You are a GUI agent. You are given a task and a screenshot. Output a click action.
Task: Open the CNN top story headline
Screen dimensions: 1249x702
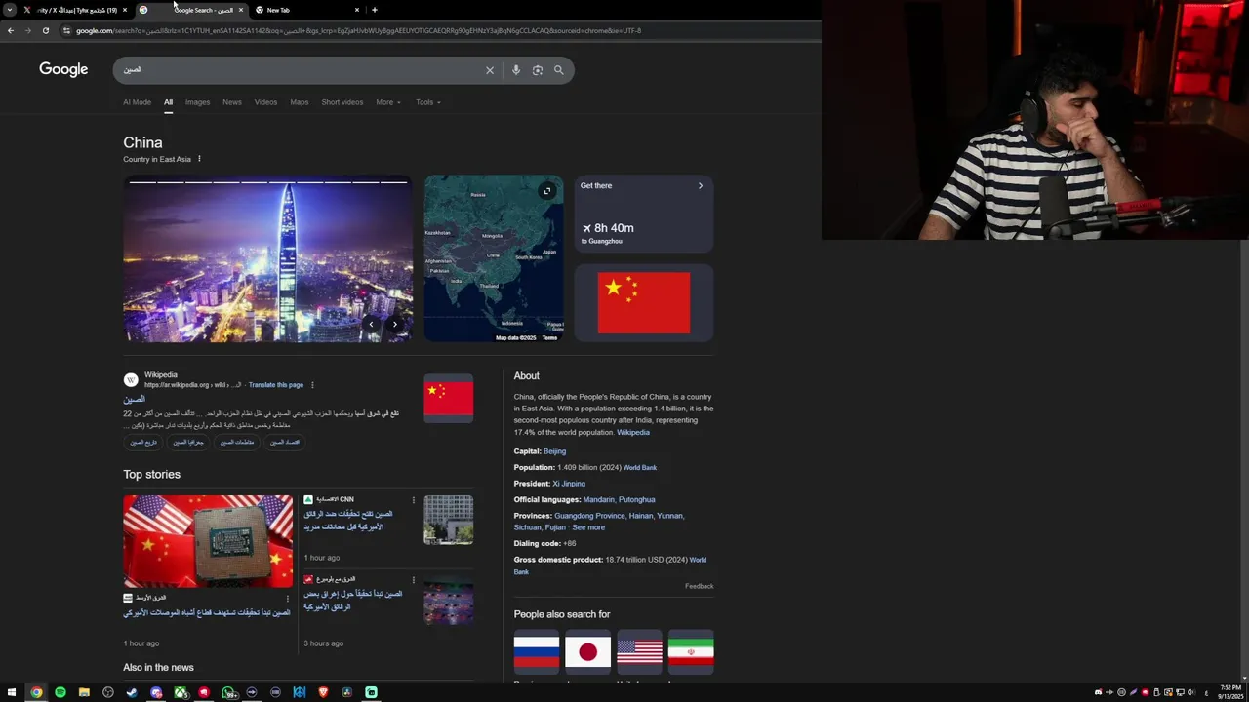pos(348,521)
